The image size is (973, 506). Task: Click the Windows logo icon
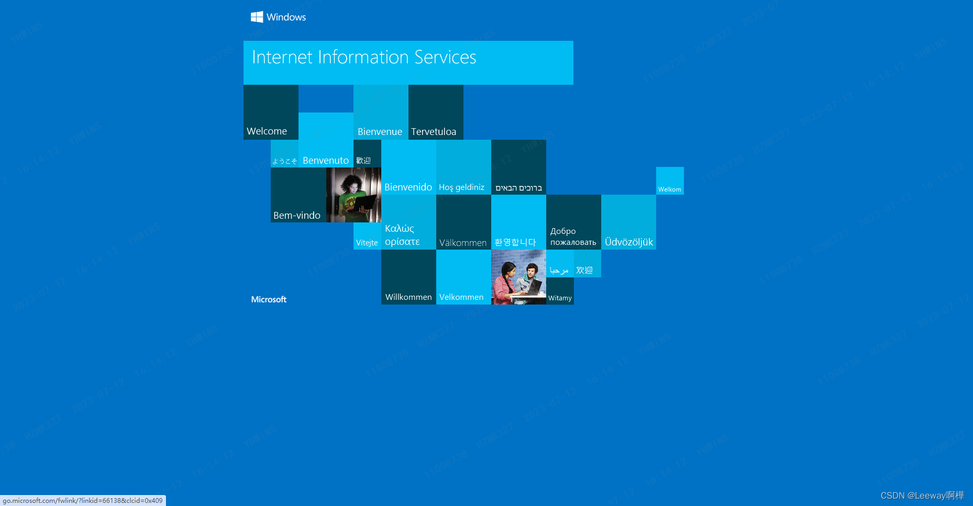[257, 17]
